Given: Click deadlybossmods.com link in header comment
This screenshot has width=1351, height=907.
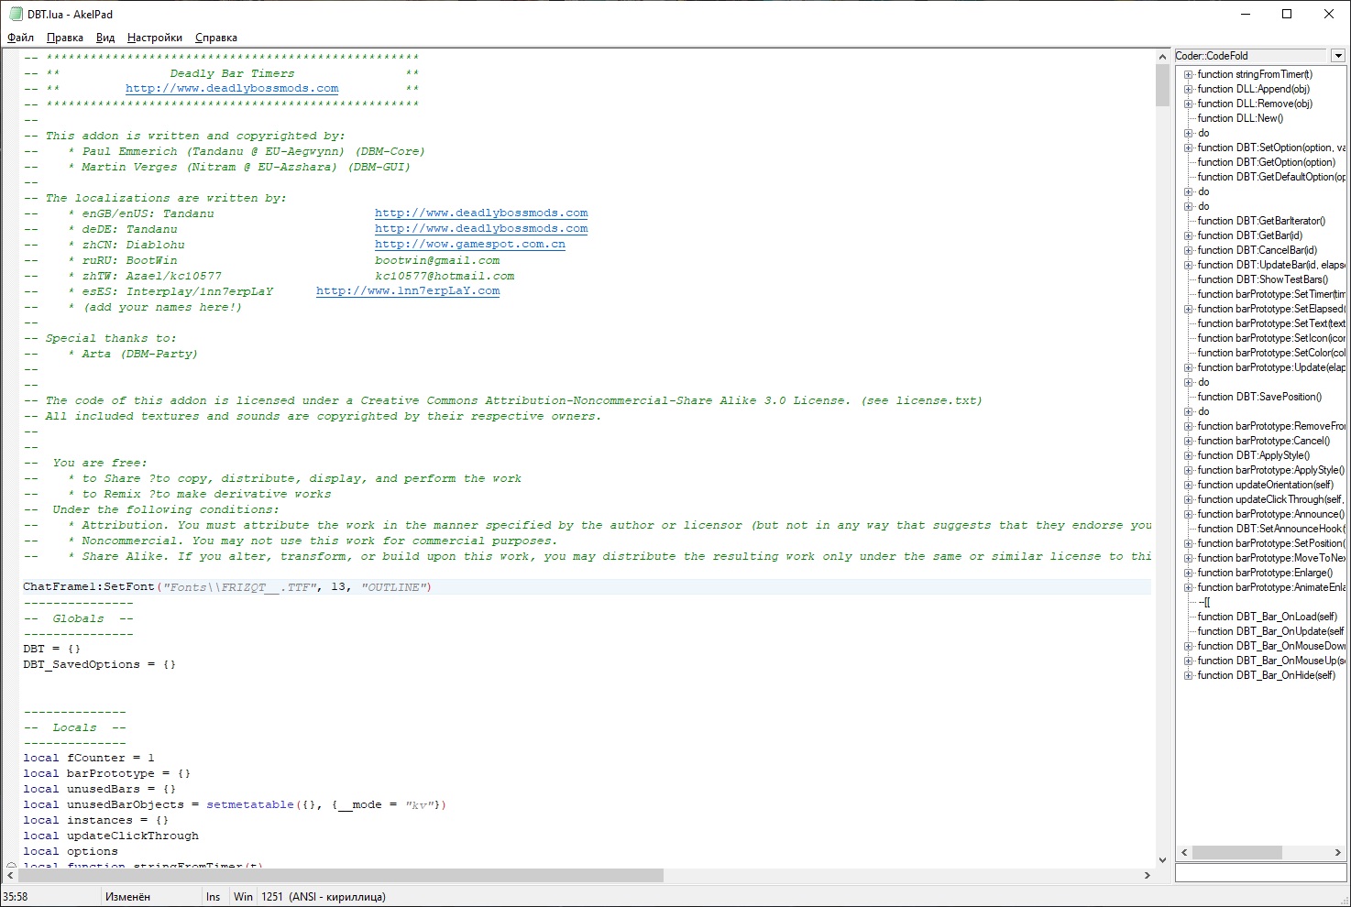Looking at the screenshot, I should pos(232,89).
